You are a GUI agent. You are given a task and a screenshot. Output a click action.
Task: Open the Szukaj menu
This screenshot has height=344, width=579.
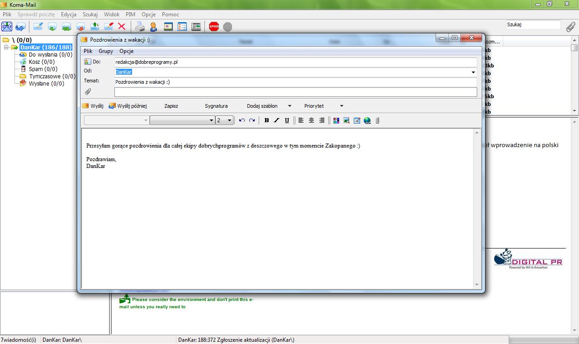[90, 14]
